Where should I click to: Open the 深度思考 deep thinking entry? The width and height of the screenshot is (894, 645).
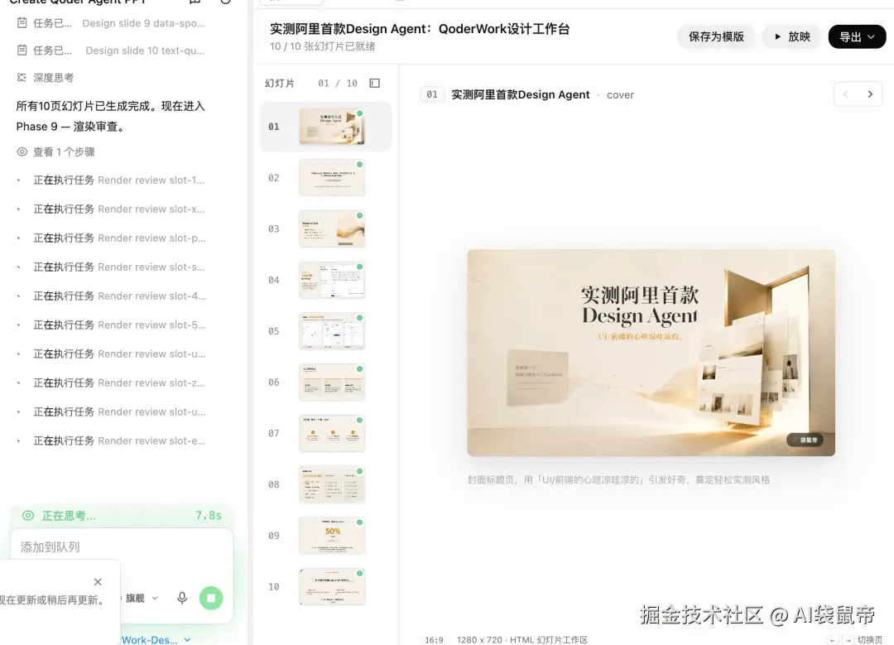point(45,78)
